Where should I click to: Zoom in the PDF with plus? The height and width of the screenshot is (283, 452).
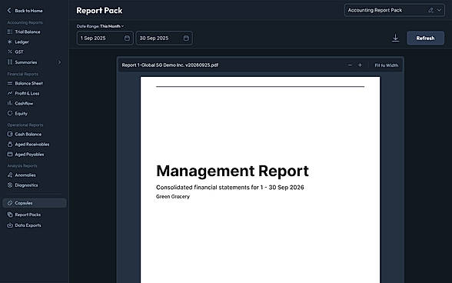pos(360,65)
